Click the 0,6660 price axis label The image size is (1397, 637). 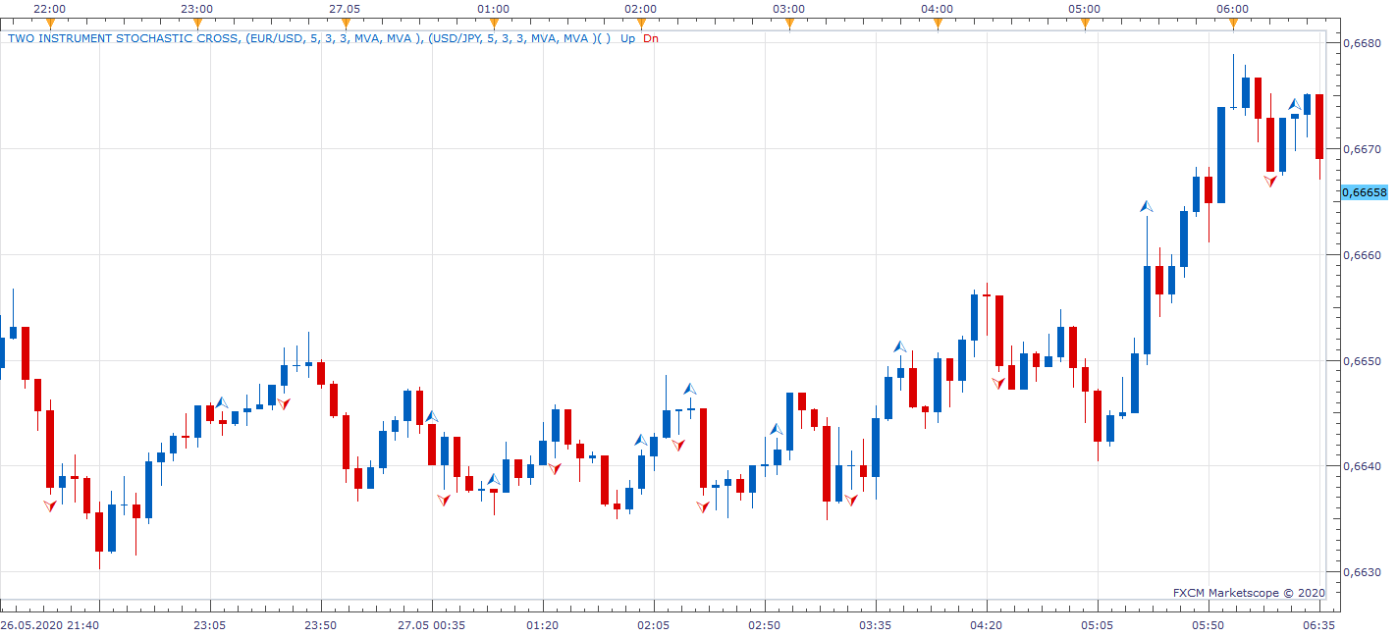[1361, 255]
